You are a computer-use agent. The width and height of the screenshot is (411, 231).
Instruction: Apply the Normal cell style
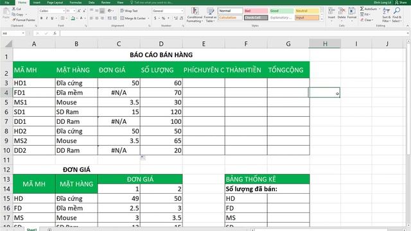231,11
